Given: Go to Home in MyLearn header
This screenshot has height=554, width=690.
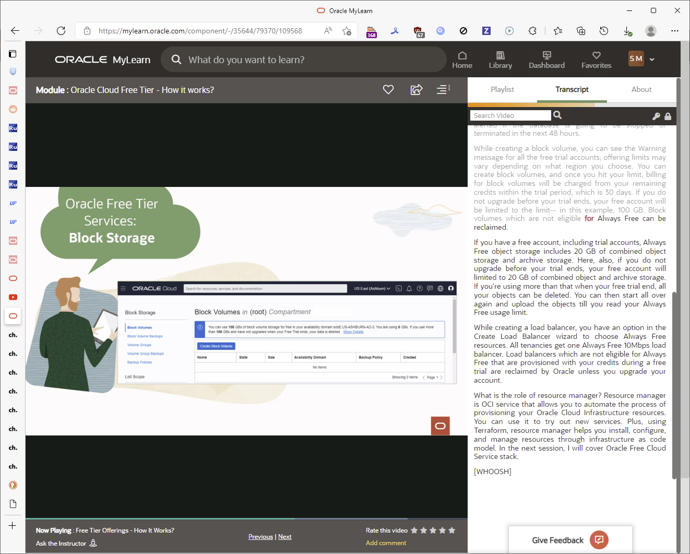Looking at the screenshot, I should (x=462, y=60).
